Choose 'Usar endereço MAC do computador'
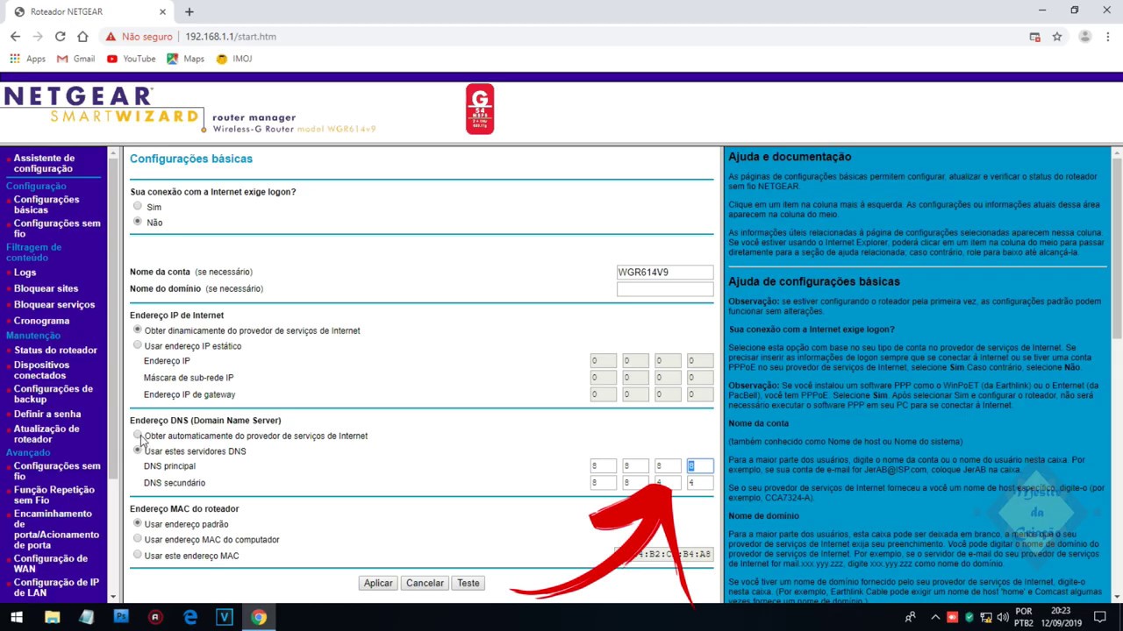This screenshot has width=1123, height=631. click(x=138, y=539)
